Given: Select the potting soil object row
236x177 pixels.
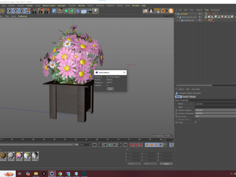Looking at the screenshot, I should 188,20.
